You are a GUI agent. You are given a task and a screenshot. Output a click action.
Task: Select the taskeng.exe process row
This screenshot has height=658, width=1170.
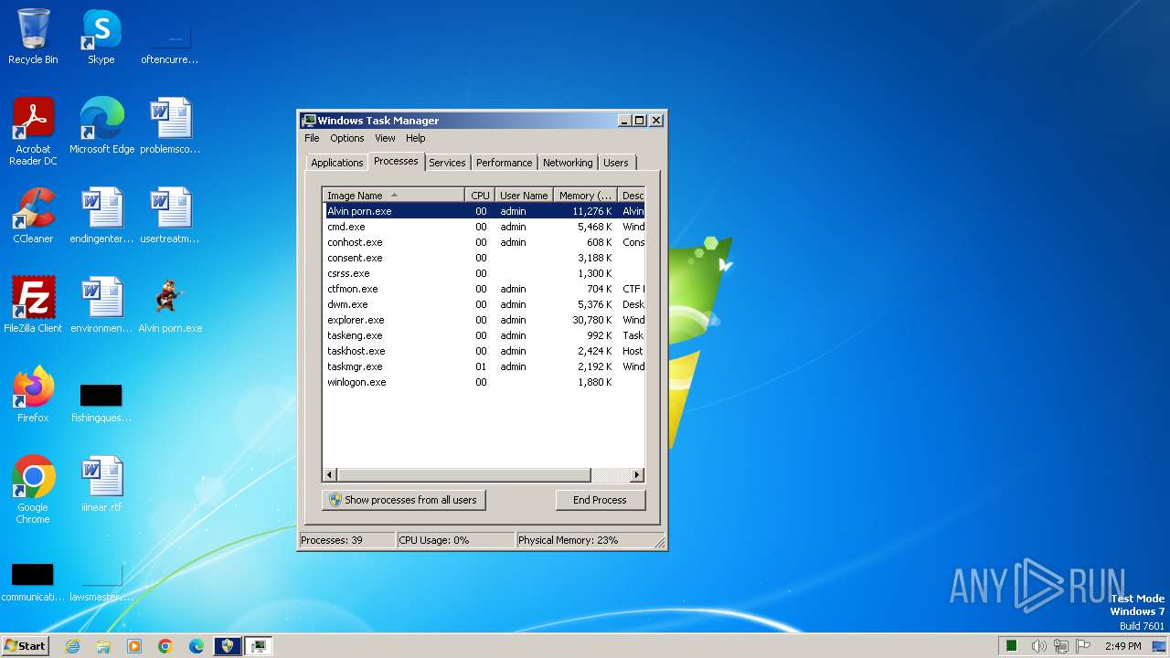point(484,335)
